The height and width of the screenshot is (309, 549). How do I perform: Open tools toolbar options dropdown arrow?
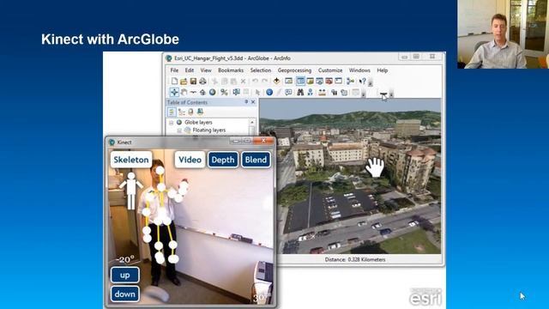[364, 94]
